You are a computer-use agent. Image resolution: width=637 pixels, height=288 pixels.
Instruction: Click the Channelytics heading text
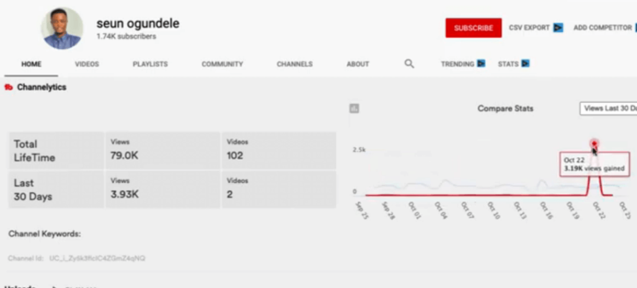(42, 88)
